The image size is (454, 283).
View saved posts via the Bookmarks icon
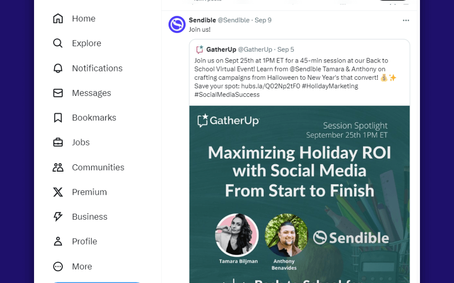click(58, 117)
